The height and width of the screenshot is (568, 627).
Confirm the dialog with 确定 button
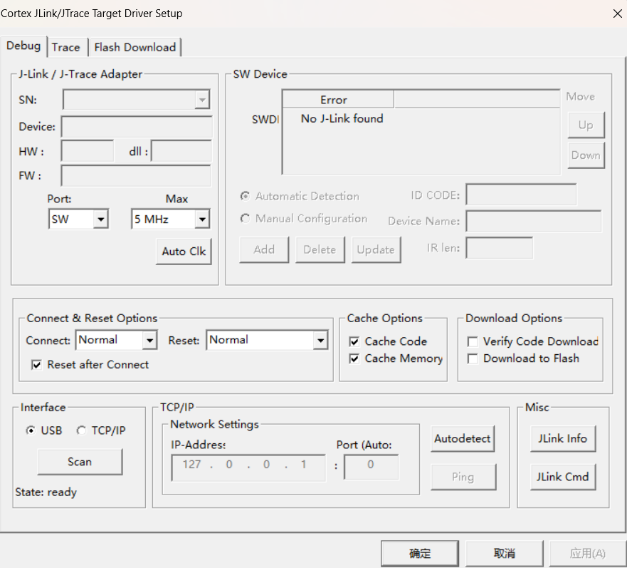[x=420, y=554]
